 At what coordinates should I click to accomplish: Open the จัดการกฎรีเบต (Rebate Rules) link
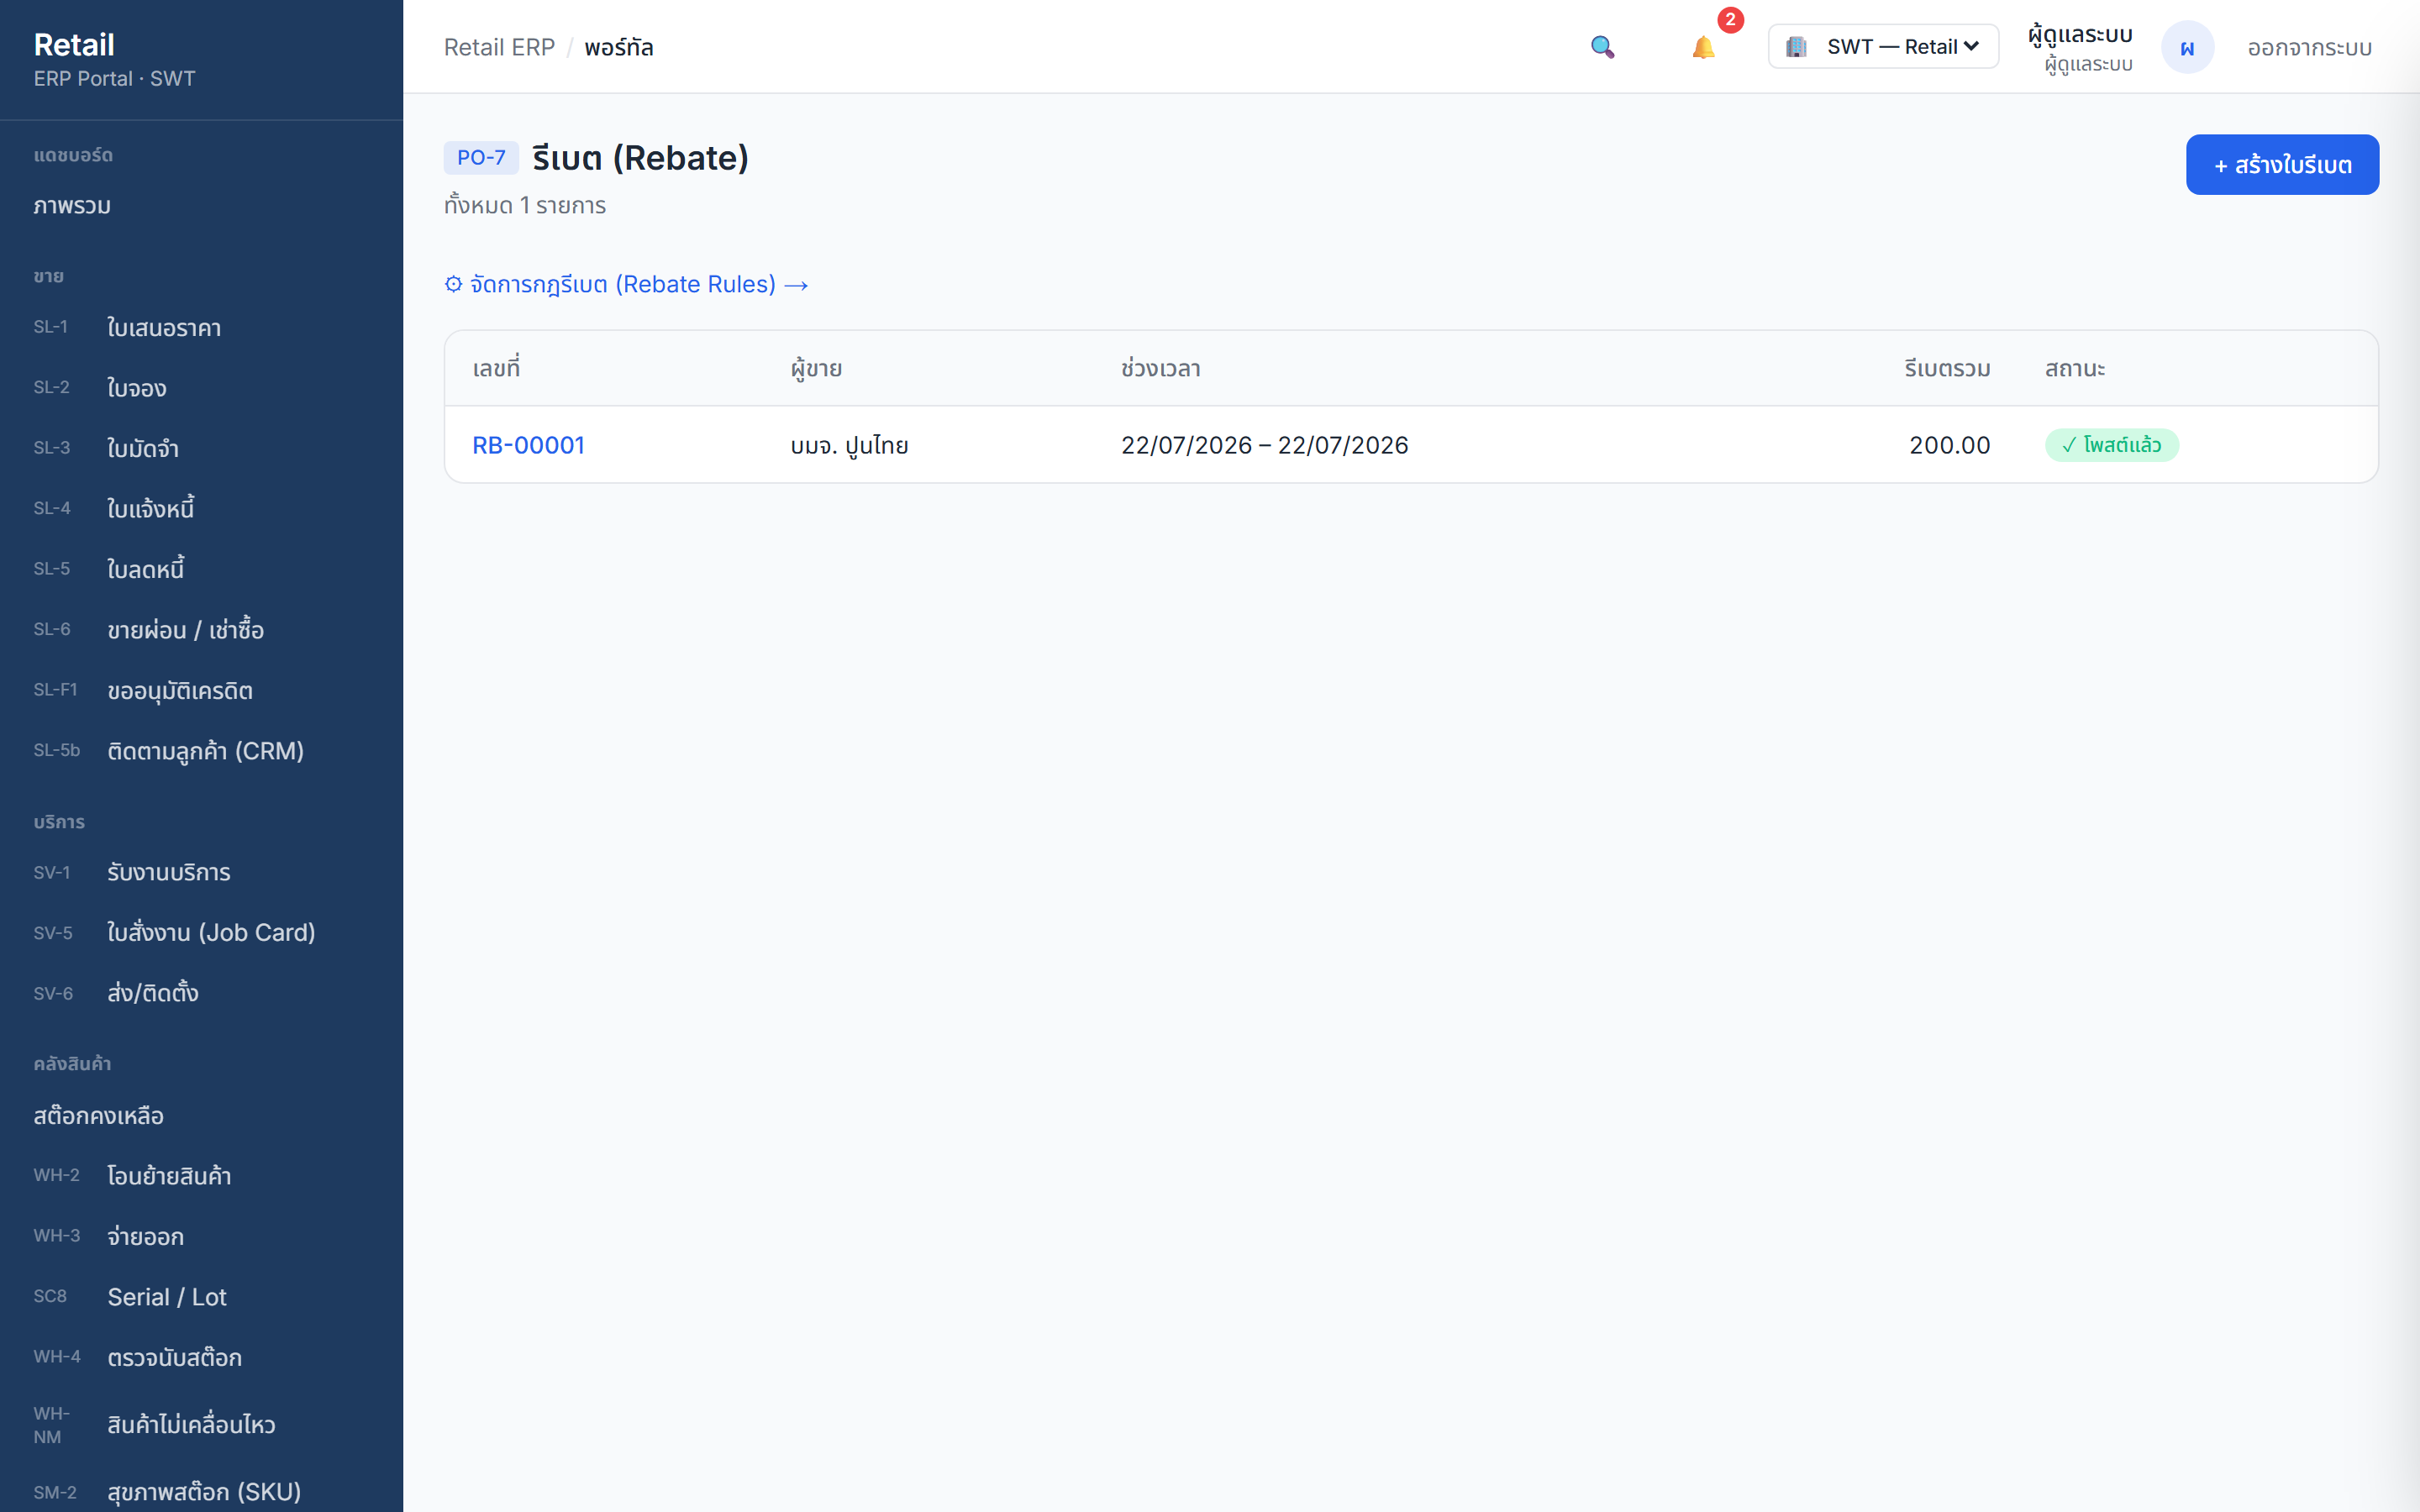click(626, 284)
